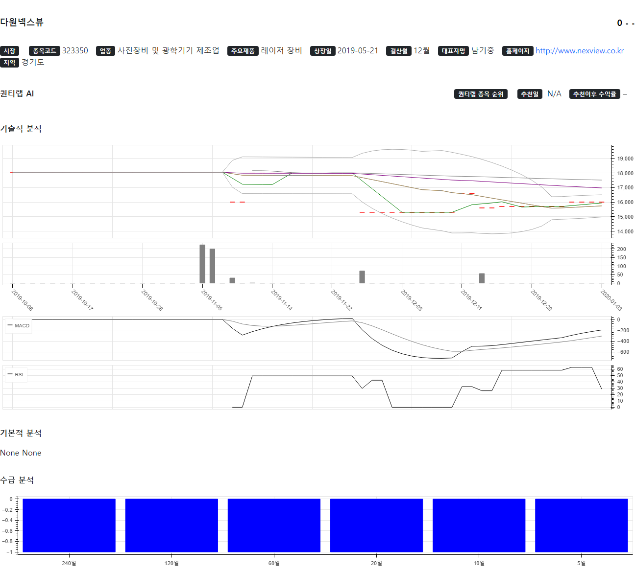Click the 2020-01-03 date axis label
This screenshot has height=571, width=635.
pos(611,299)
